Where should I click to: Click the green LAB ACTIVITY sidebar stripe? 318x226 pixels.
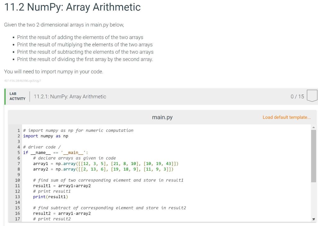(5, 96)
